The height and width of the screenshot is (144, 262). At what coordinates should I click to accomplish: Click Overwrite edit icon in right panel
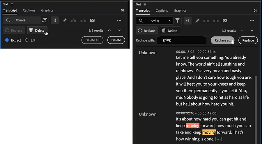[216, 21]
